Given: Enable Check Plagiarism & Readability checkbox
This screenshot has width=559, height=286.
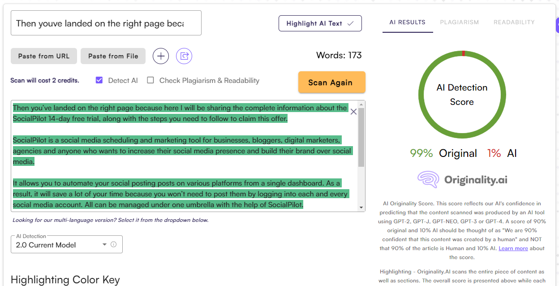Looking at the screenshot, I should coord(150,80).
